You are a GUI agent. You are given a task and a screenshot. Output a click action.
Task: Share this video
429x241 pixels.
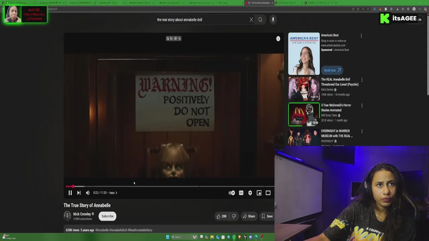click(249, 216)
